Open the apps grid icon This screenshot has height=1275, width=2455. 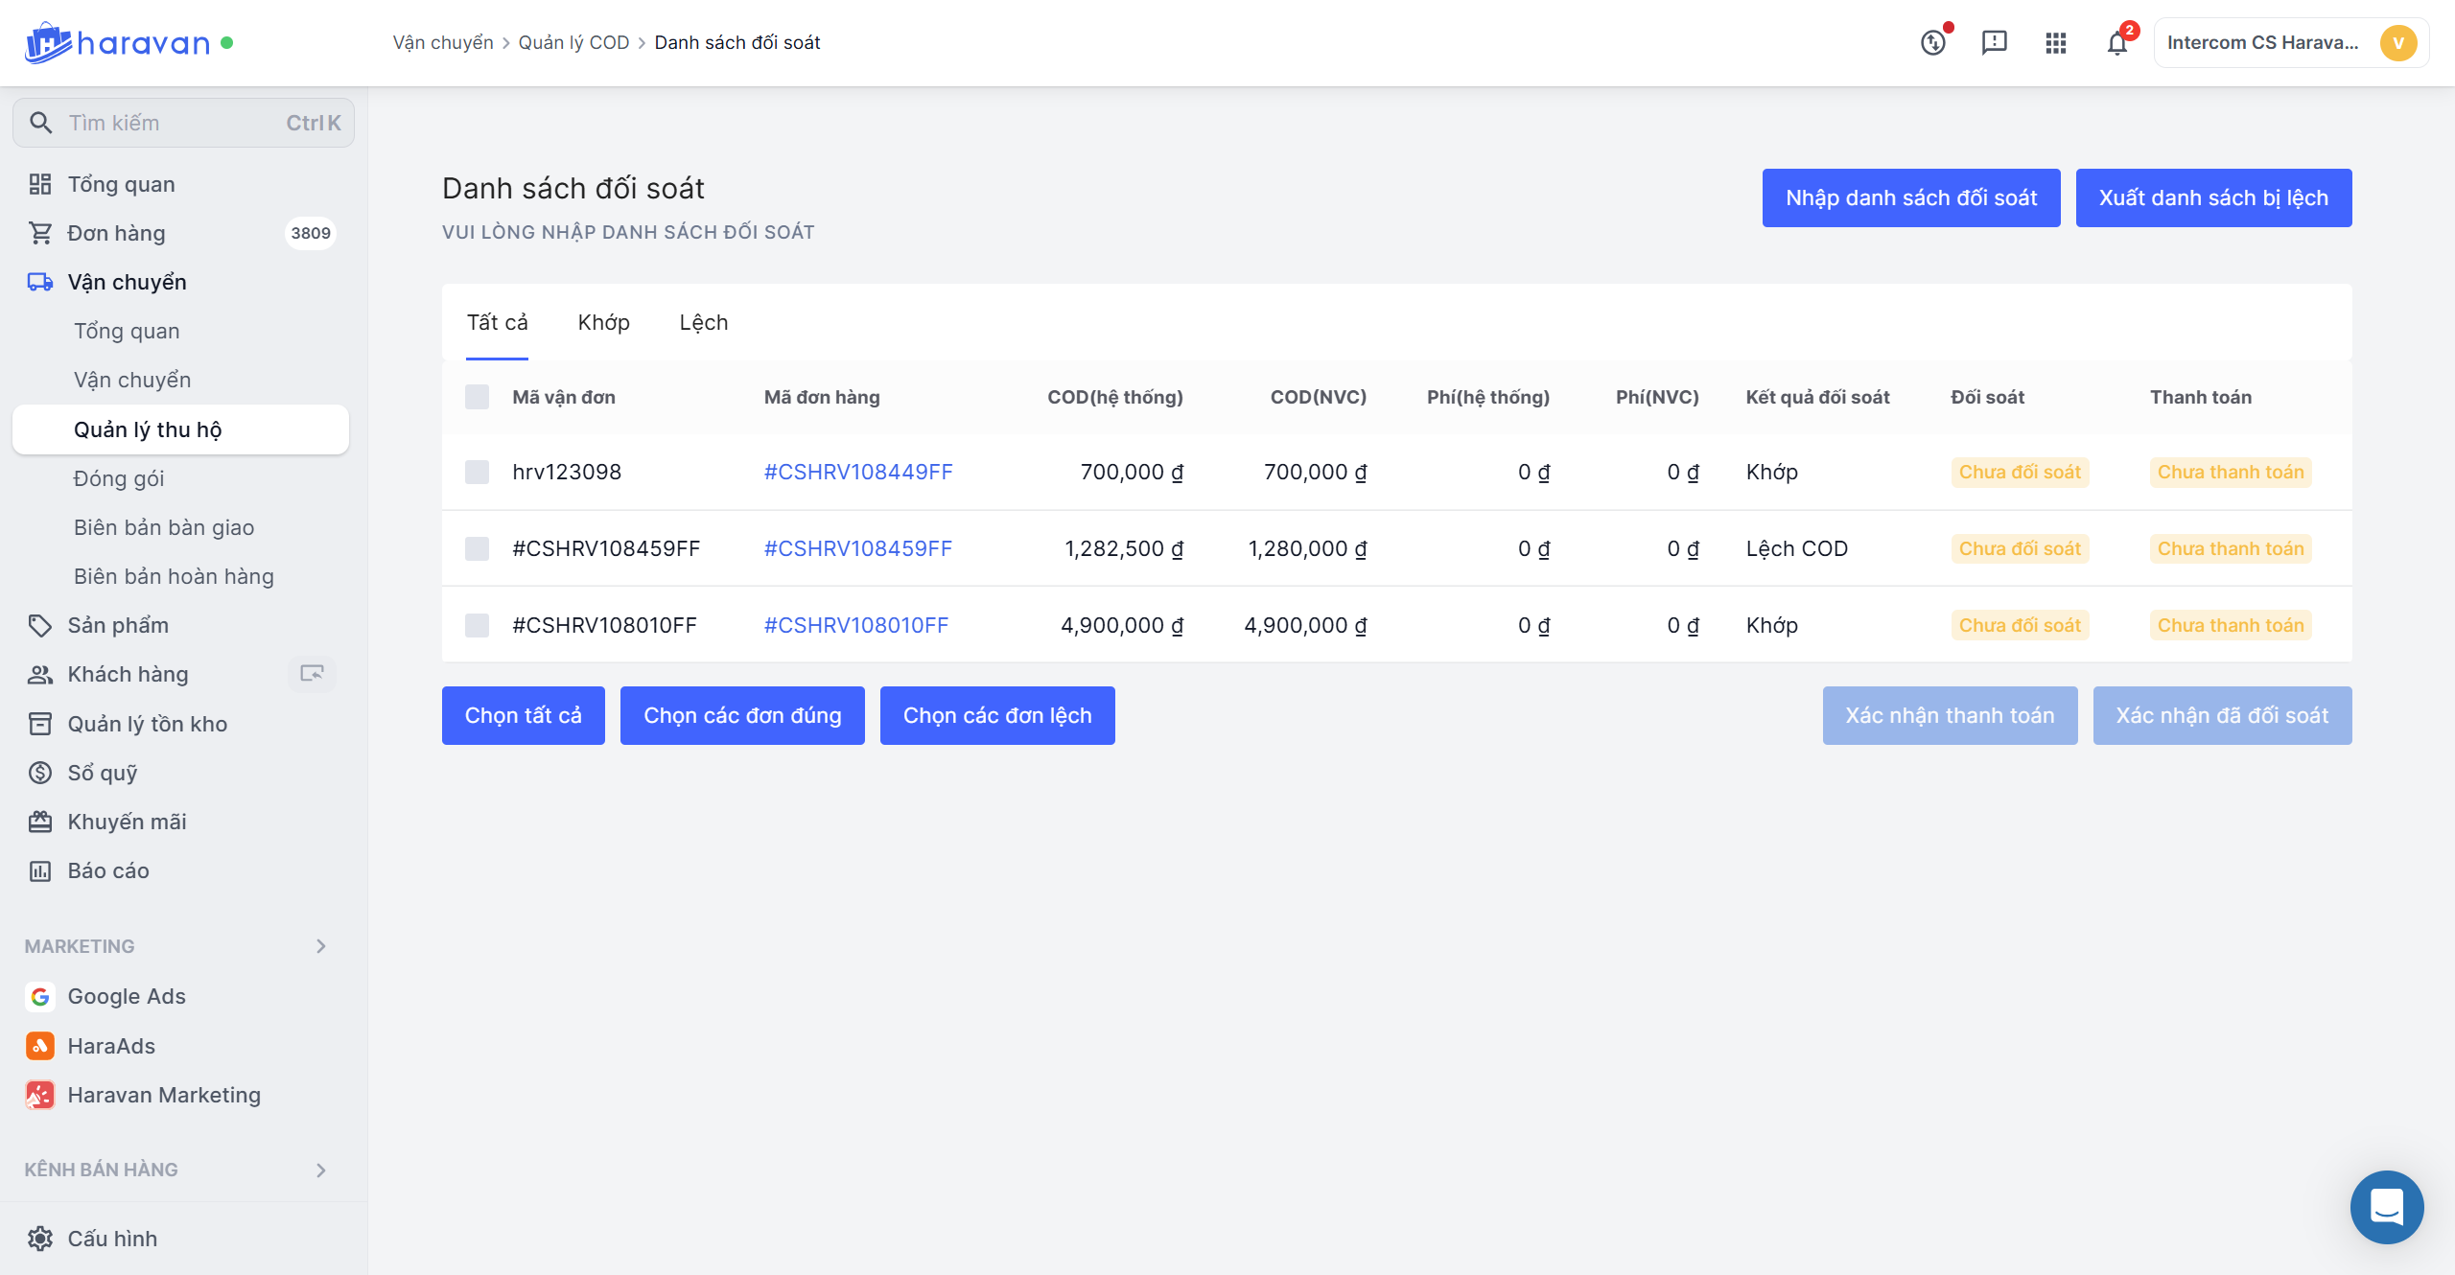tap(2055, 43)
